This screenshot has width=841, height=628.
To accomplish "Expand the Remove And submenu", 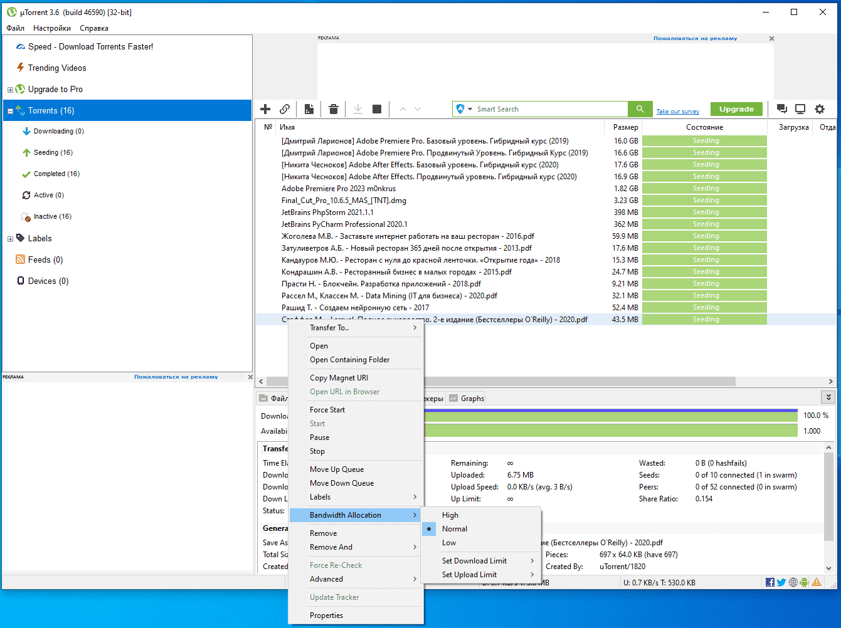I will tap(356, 547).
